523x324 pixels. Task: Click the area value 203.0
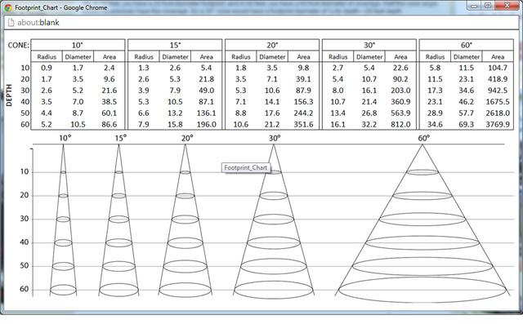[x=400, y=91]
